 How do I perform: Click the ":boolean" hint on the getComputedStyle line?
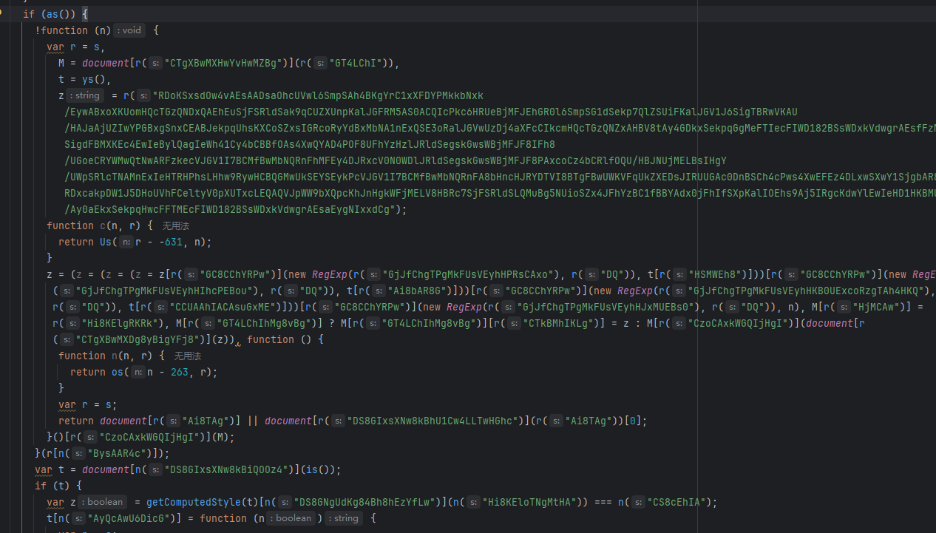point(103,502)
